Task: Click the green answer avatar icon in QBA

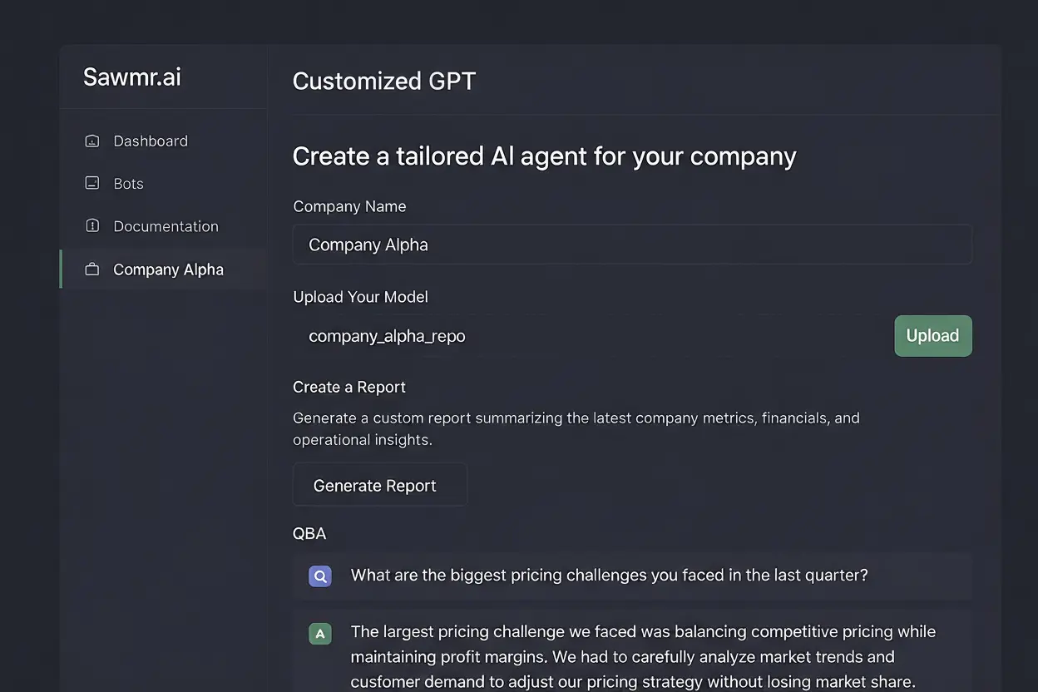Action: [320, 633]
